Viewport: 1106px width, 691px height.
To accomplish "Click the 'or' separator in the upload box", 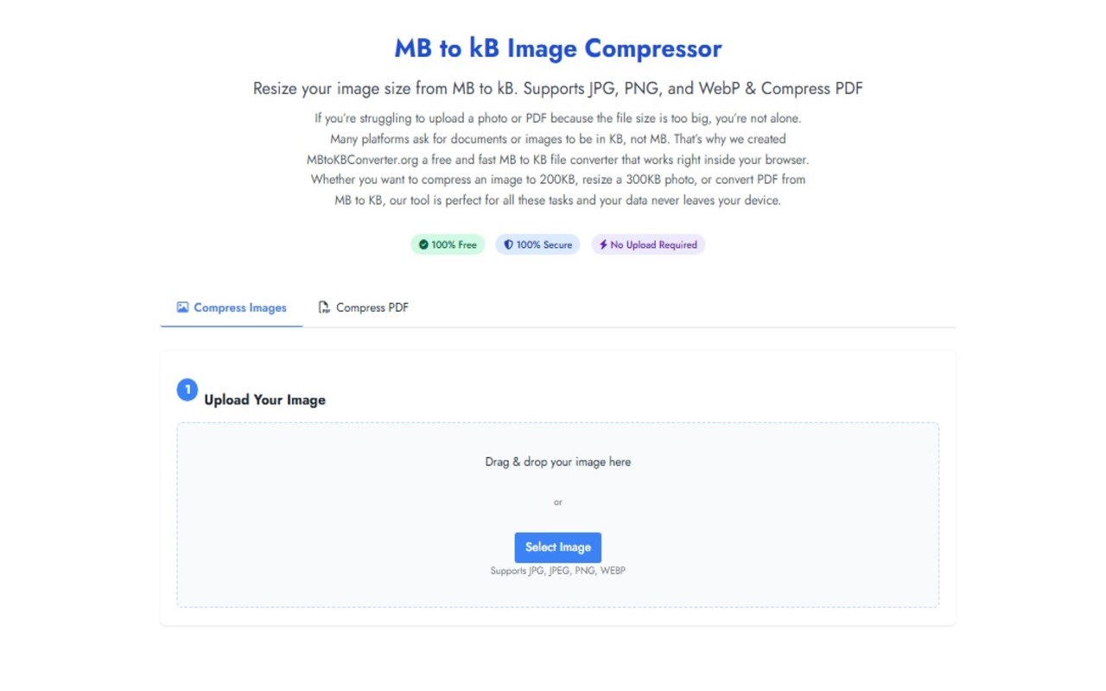I will coord(558,502).
